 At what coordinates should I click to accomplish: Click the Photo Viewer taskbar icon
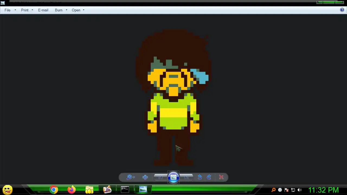point(143,189)
